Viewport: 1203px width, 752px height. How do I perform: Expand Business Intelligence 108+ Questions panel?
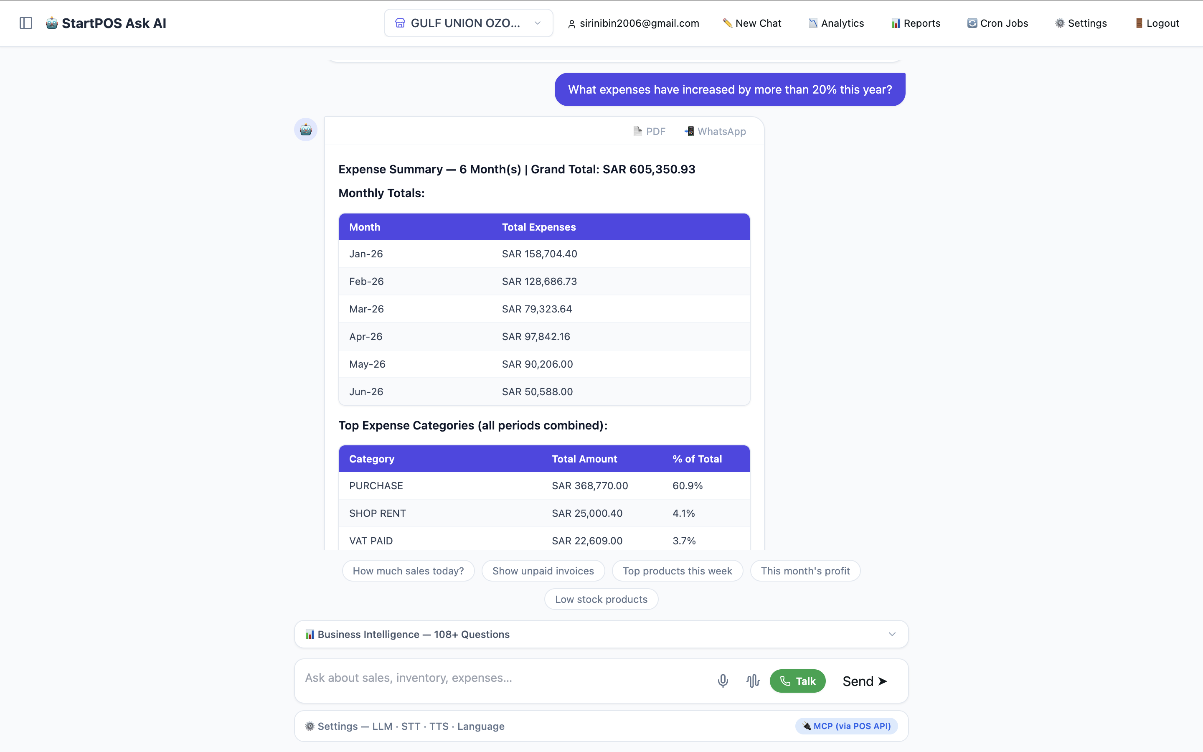click(601, 635)
